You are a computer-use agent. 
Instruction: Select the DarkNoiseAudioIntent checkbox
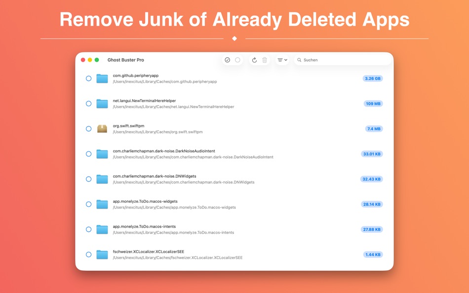tap(88, 154)
